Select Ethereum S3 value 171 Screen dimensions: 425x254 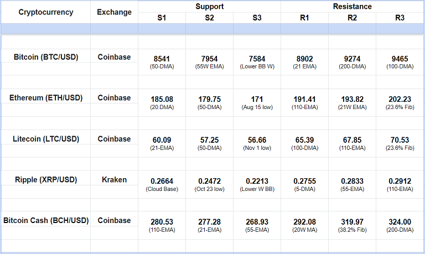[257, 99]
